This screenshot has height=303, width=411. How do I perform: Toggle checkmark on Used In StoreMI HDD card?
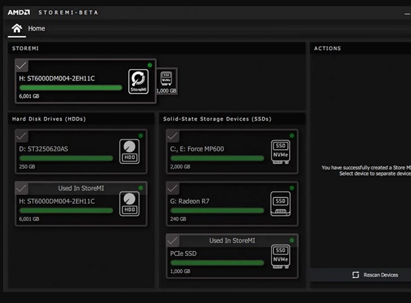[21, 188]
